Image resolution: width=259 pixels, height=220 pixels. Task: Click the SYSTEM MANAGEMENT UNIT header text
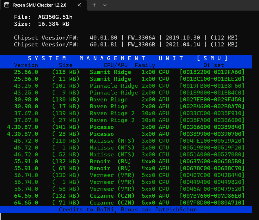click(128, 58)
